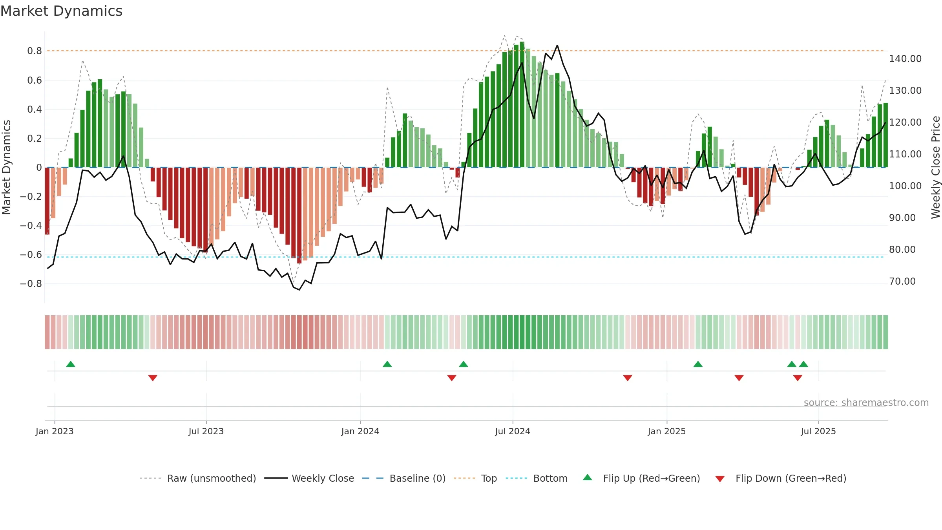942x530 pixels.
Task: Click the 70.00 price axis label
Action: [902, 281]
